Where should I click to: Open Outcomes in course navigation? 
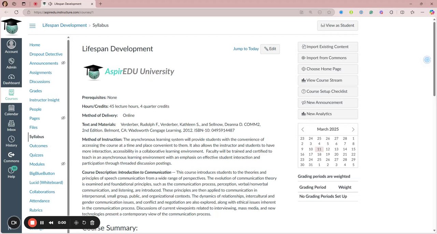click(x=39, y=146)
